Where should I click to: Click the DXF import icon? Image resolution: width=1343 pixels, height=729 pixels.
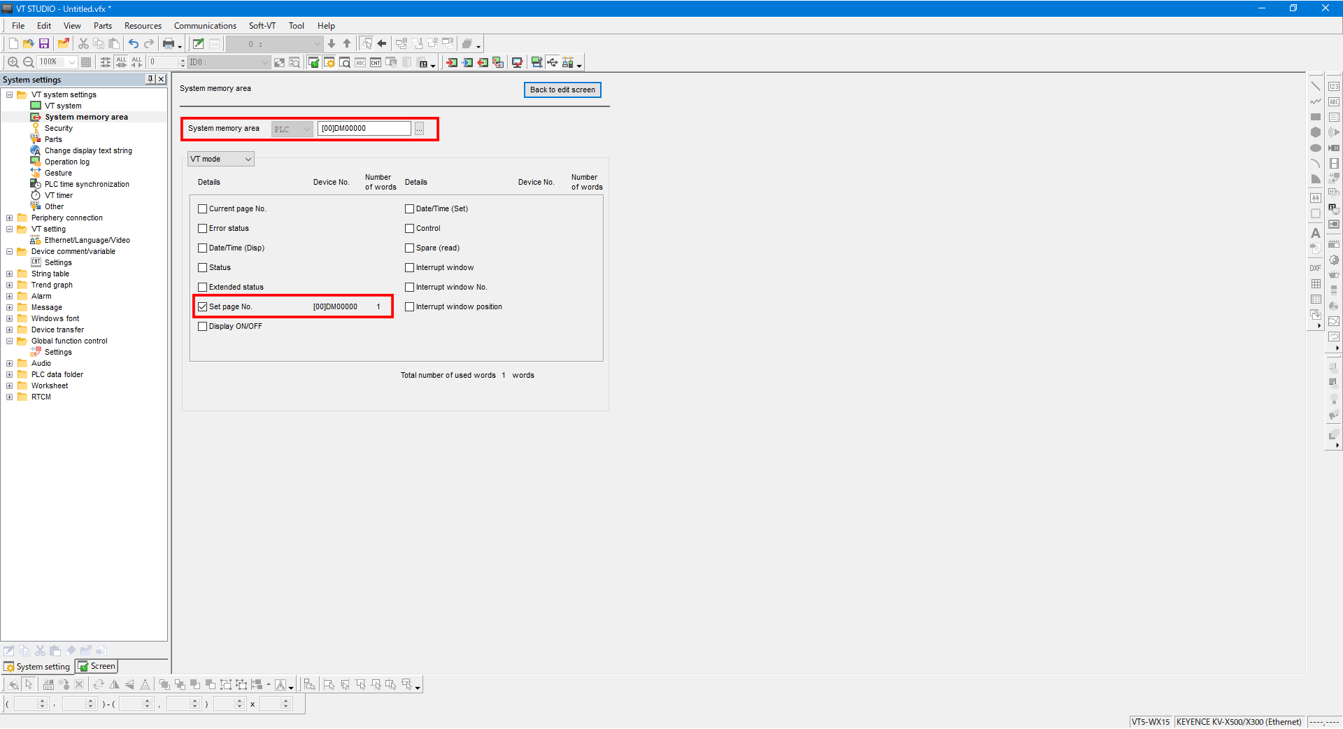click(x=1315, y=268)
